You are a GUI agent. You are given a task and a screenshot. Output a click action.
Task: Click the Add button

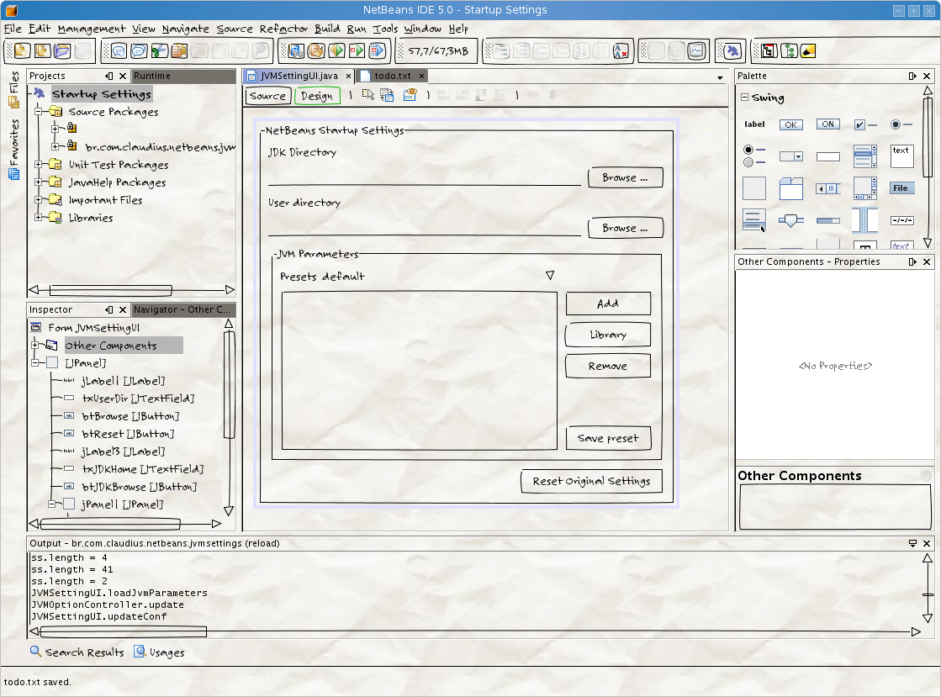tap(608, 304)
